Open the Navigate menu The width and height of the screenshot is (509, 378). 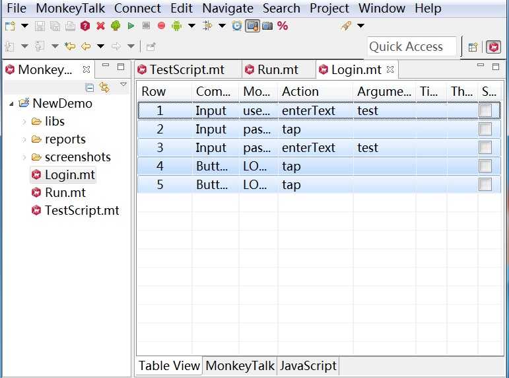[228, 8]
